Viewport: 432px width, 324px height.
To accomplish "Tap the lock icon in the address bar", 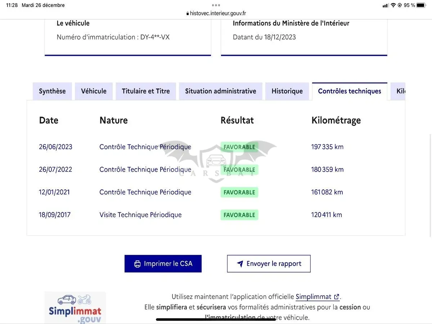I will [188, 14].
